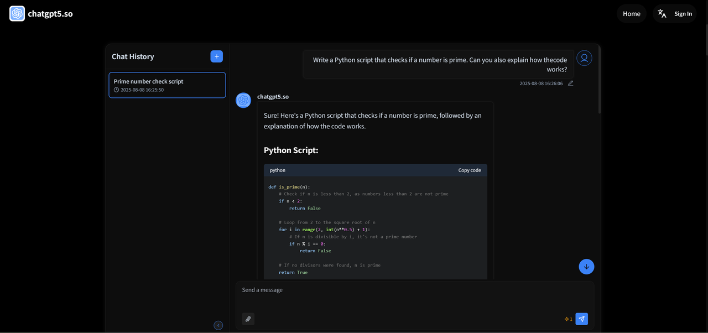Click the chatgpt5.so logo icon in header
The image size is (708, 333).
[x=17, y=13]
